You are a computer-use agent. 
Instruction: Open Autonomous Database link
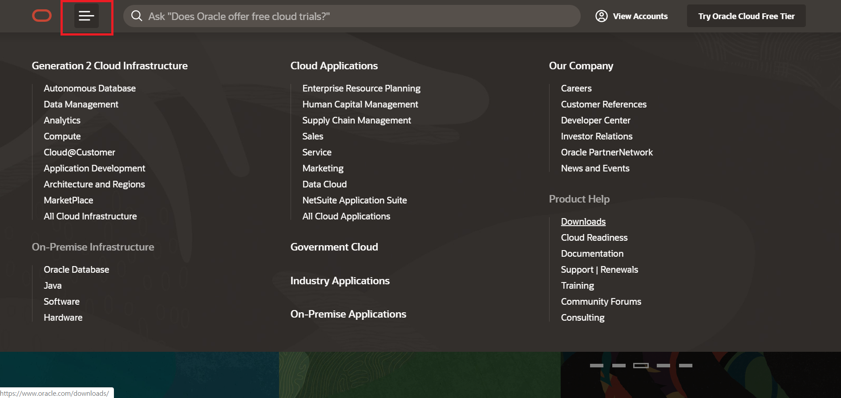[x=89, y=88]
